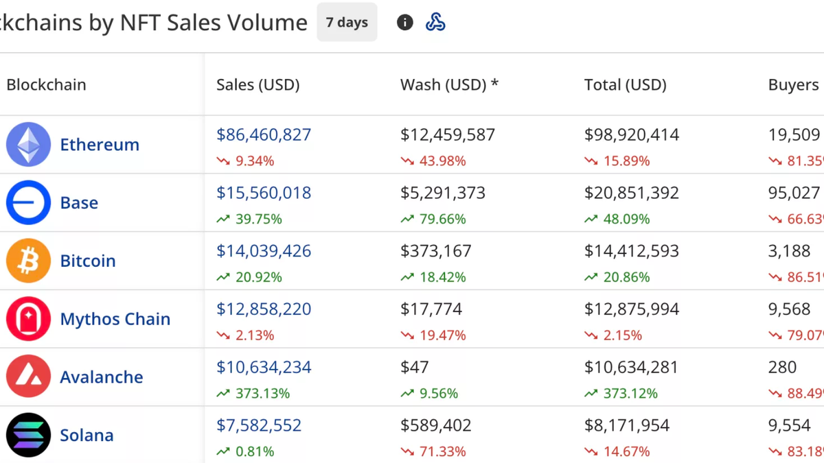Viewport: 824px width, 463px height.
Task: Click Mythos Chain sales value $12,858,220
Action: (x=264, y=309)
